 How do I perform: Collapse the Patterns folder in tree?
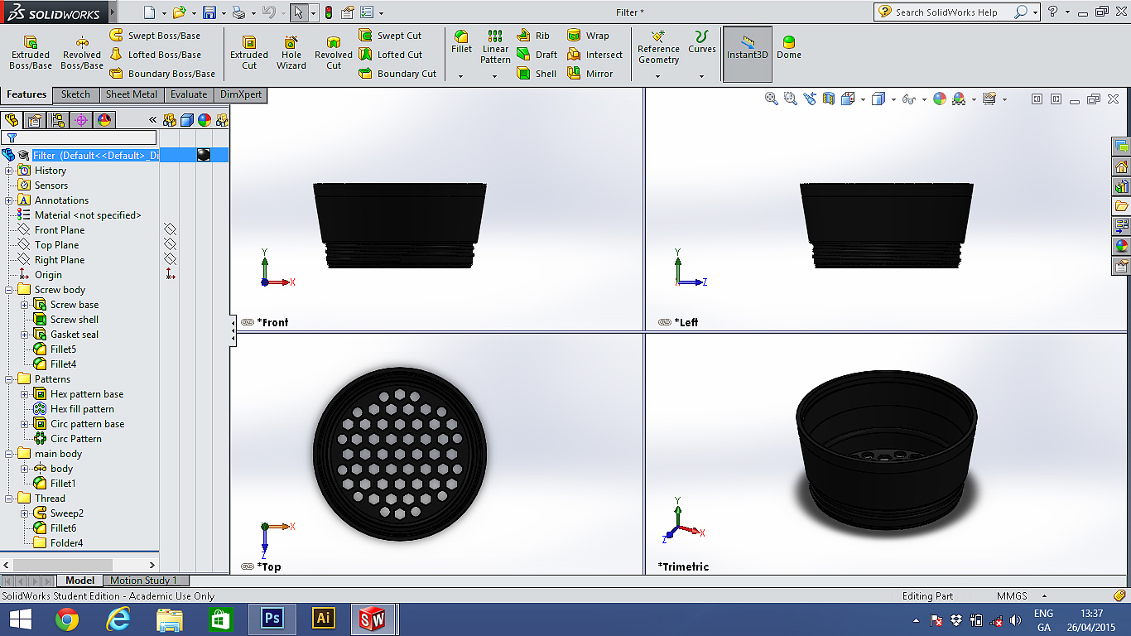(9, 379)
